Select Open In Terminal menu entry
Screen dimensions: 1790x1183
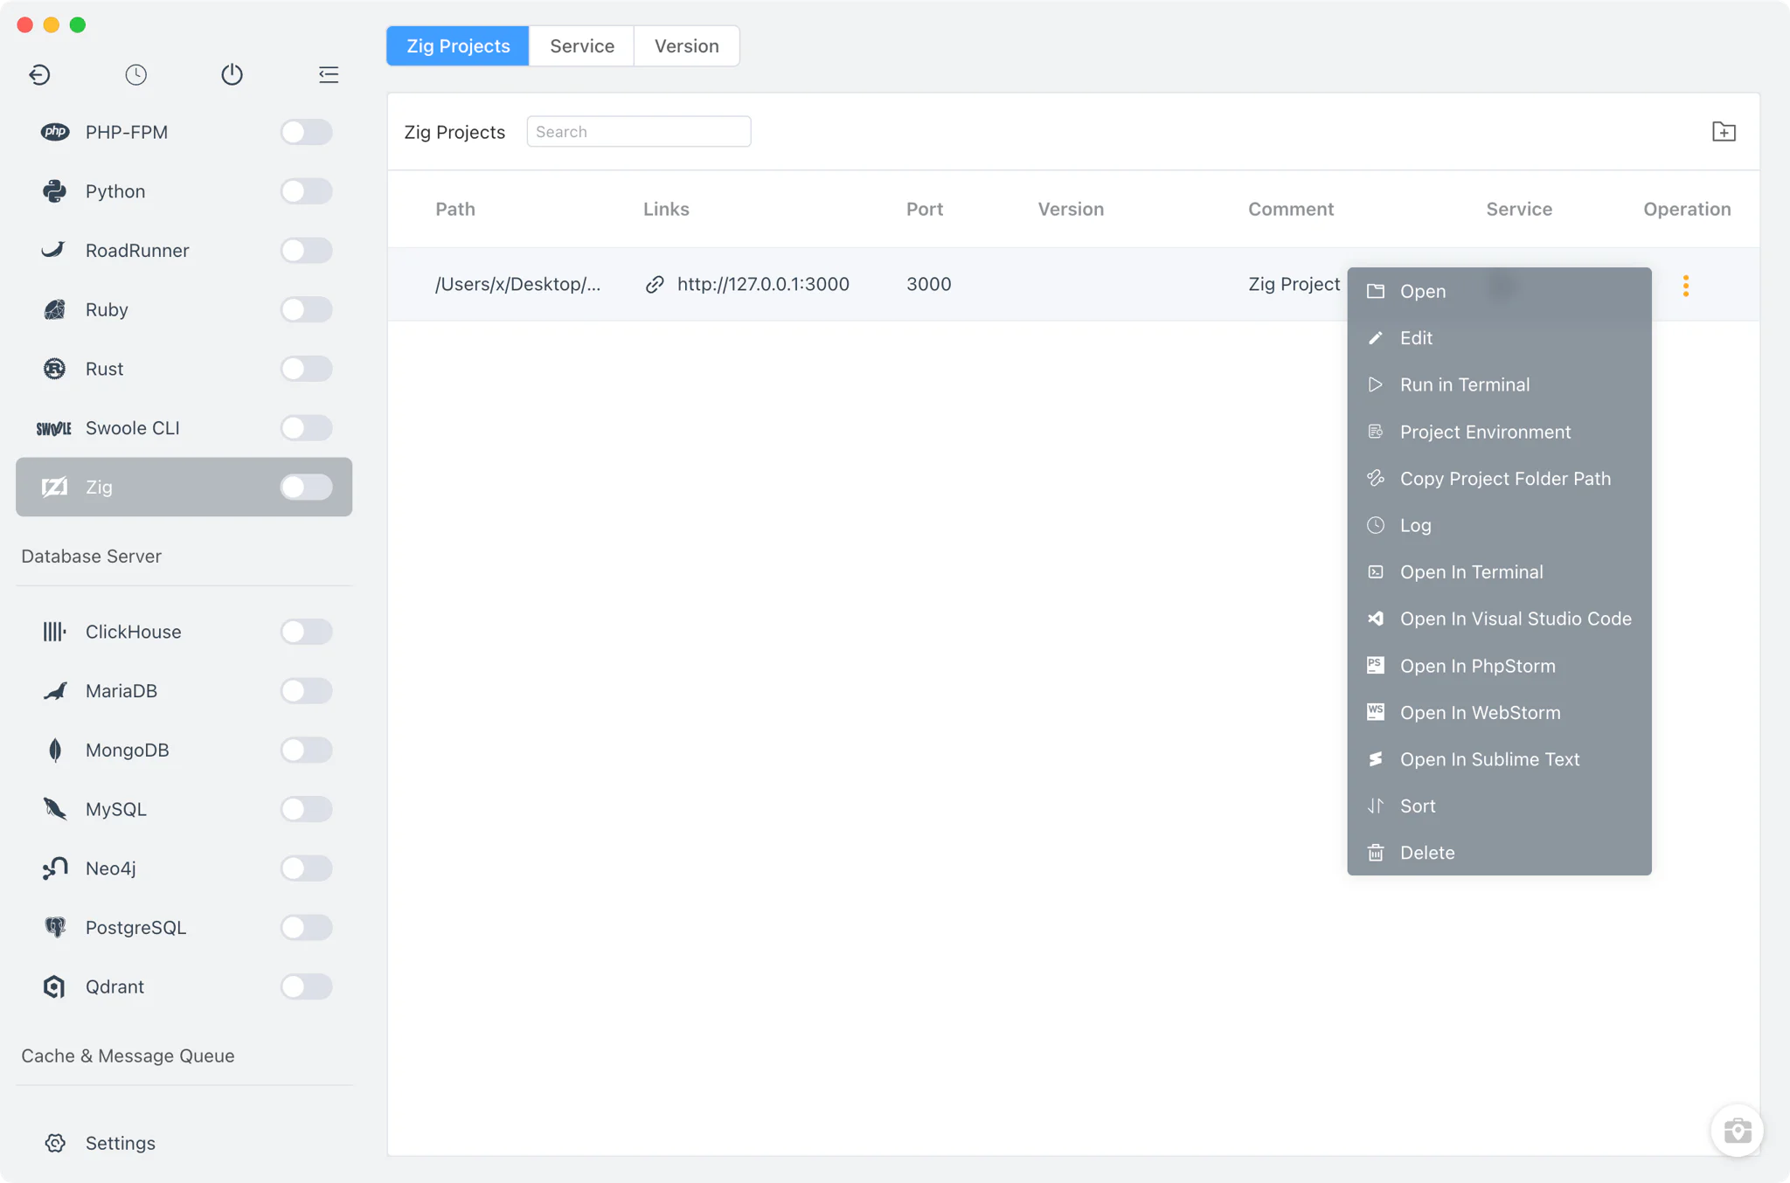(1499, 572)
